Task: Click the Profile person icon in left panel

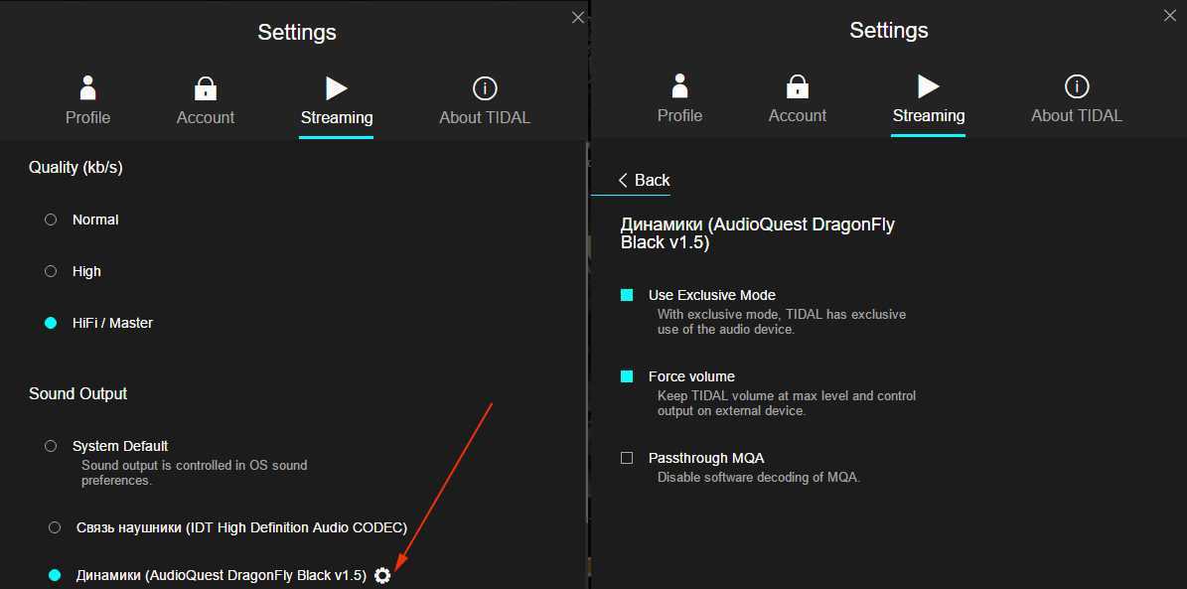Action: (x=87, y=87)
